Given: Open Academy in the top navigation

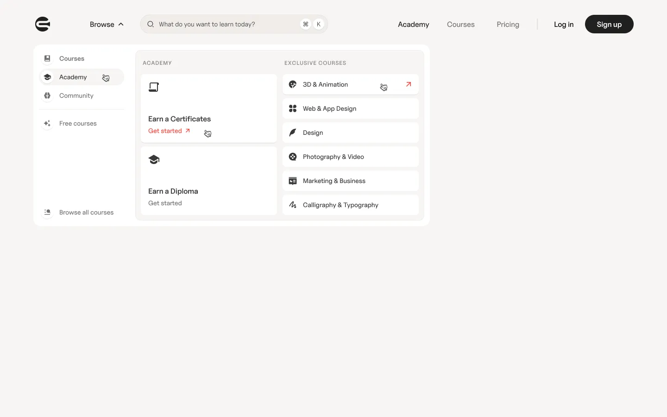Looking at the screenshot, I should pyautogui.click(x=413, y=24).
